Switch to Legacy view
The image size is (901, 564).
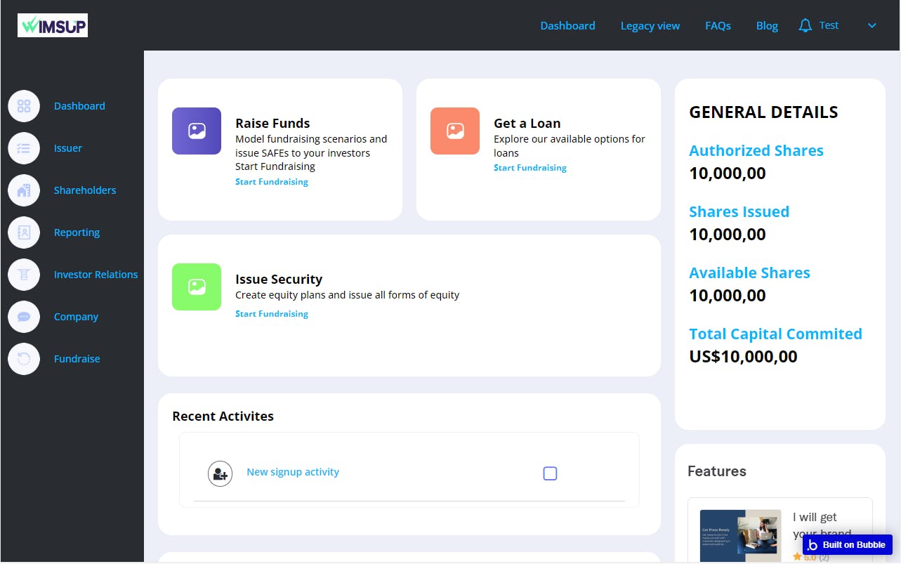650,25
